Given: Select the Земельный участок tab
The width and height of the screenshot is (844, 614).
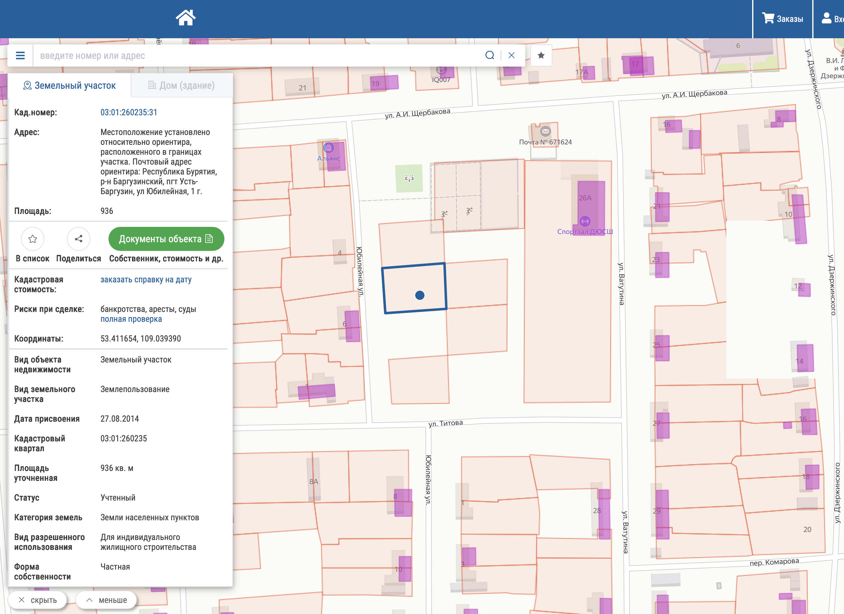Looking at the screenshot, I should click(70, 86).
